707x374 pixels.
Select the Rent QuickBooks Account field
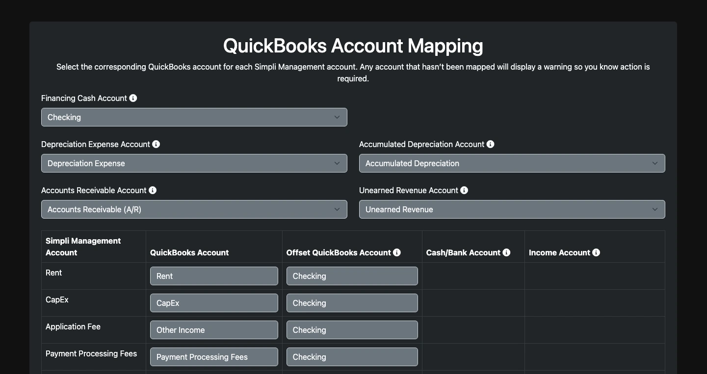(x=213, y=276)
